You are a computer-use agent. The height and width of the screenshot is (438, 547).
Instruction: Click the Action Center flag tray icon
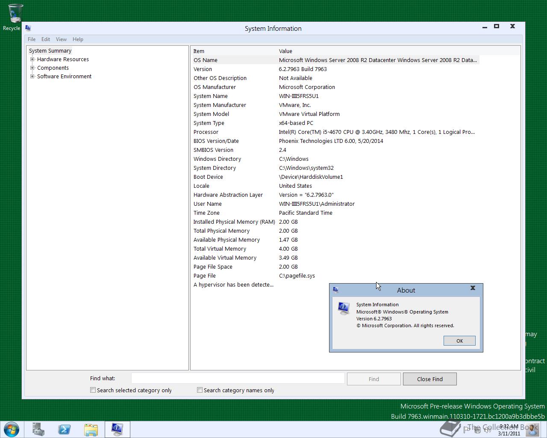pyautogui.click(x=467, y=430)
